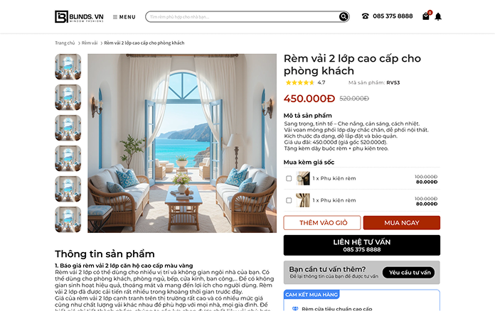Open the notification bell icon
The width and height of the screenshot is (495, 311).
tap(438, 16)
